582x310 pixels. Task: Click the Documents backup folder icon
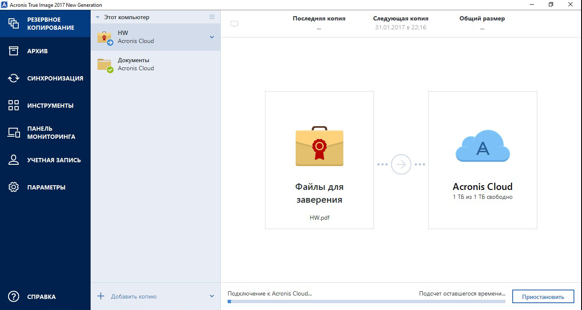point(105,65)
